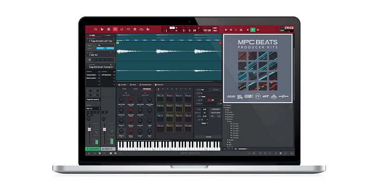Switch to the MIDI tracks tab
The width and height of the screenshot is (371, 185).
(92, 35)
